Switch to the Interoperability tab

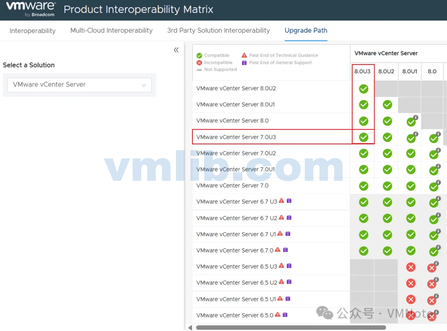[33, 31]
